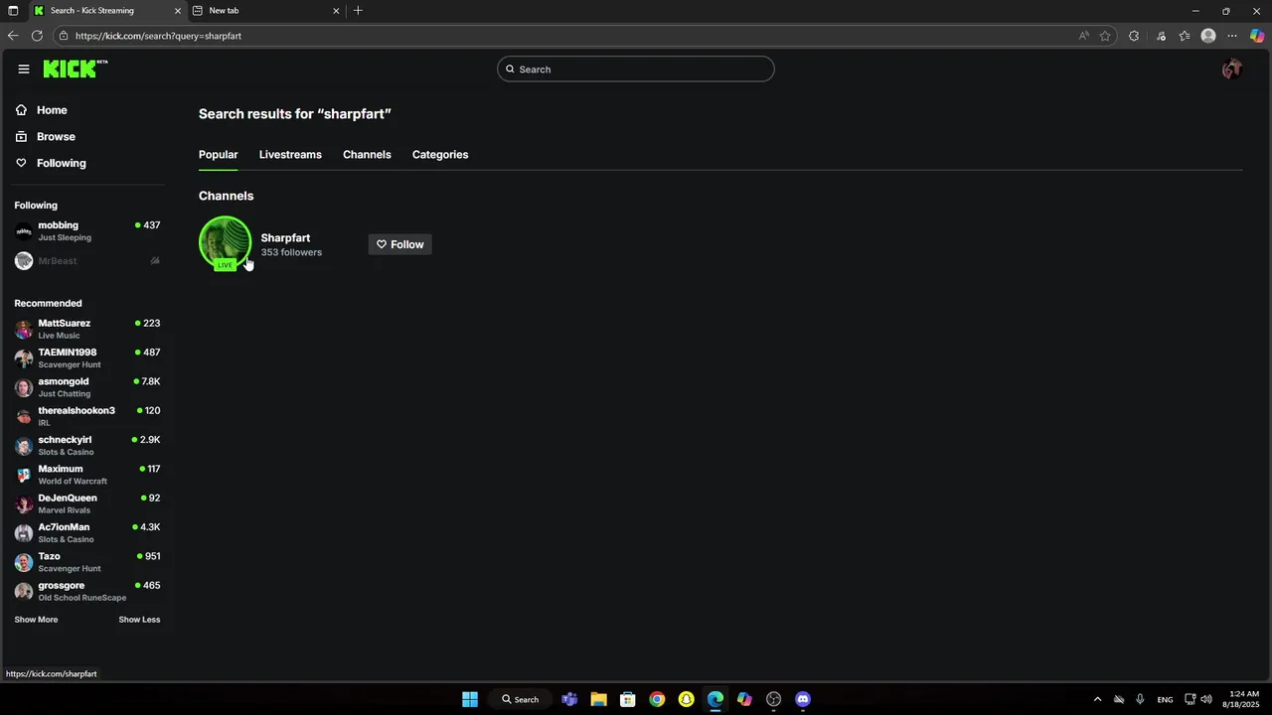Open the mobbing followed channel

point(87,231)
